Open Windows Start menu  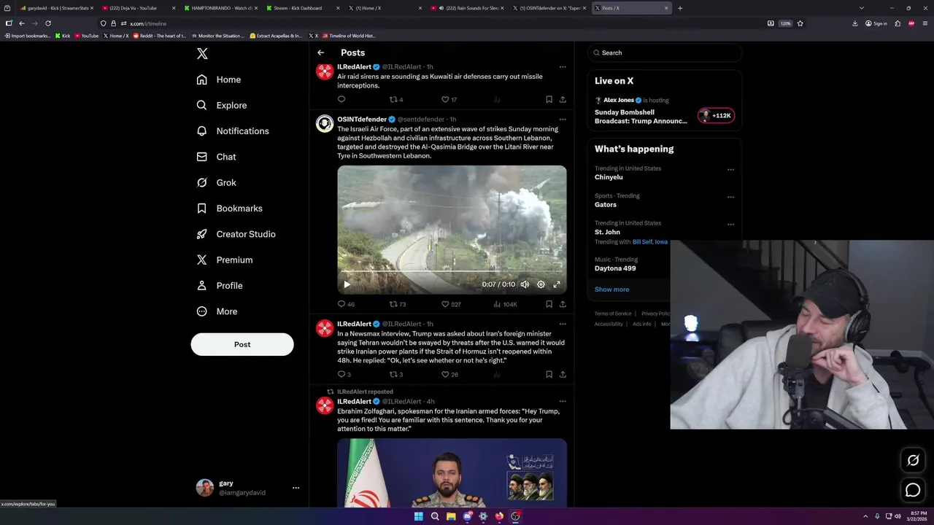[x=418, y=516]
